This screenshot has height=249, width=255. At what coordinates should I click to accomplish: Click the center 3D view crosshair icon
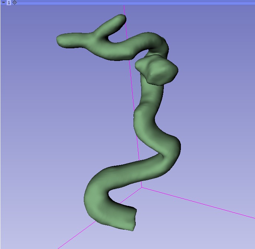(x=14, y=2)
